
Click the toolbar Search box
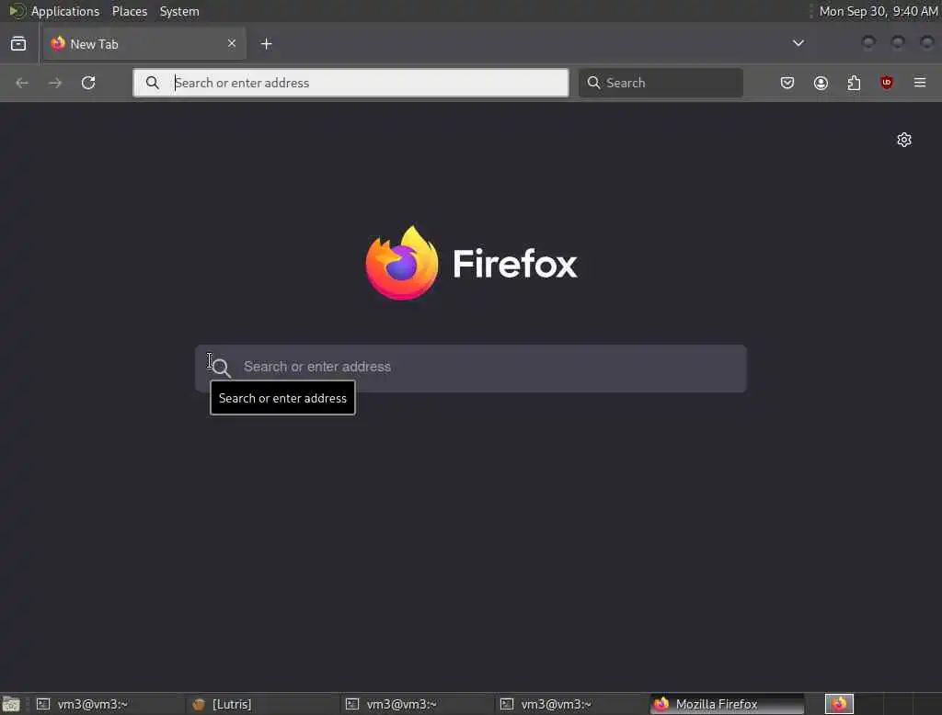(661, 83)
